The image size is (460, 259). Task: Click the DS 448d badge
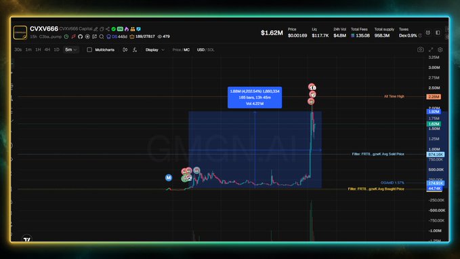[117, 37]
